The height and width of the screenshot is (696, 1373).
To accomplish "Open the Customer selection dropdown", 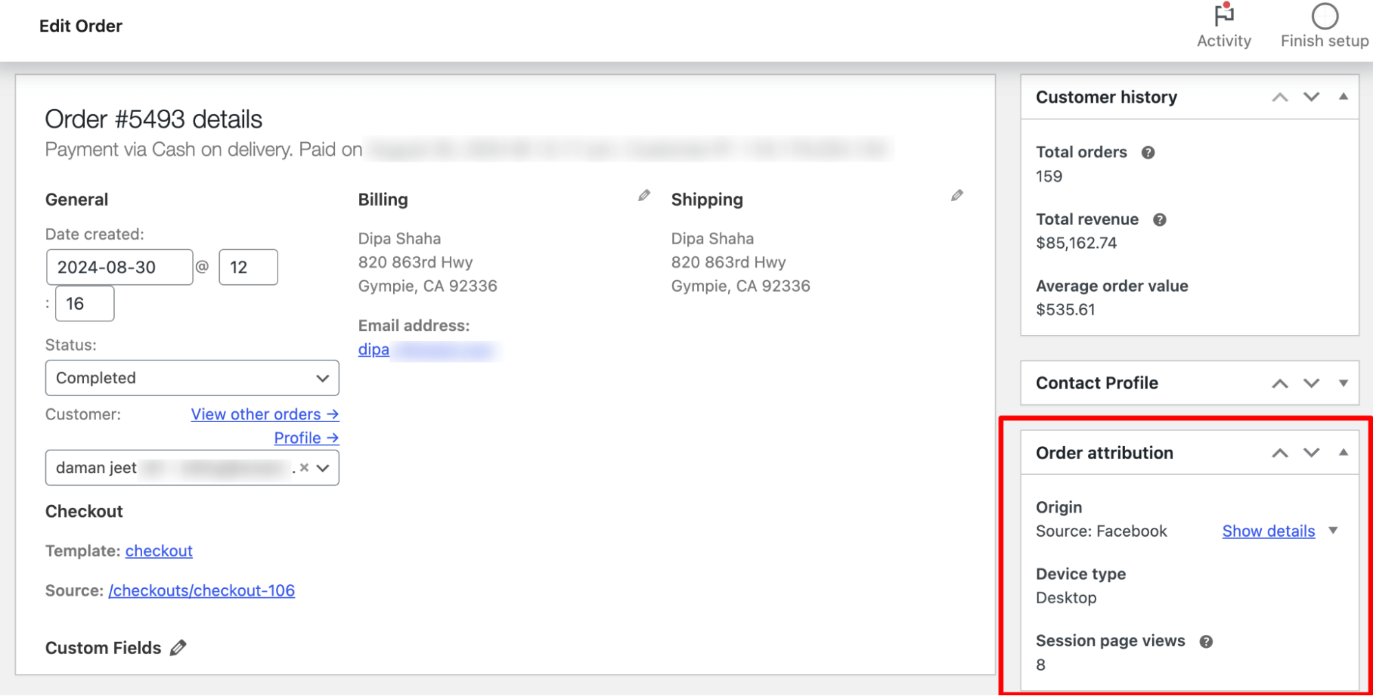I will point(324,468).
